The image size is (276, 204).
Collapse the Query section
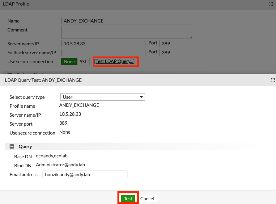pyautogui.click(x=12, y=146)
